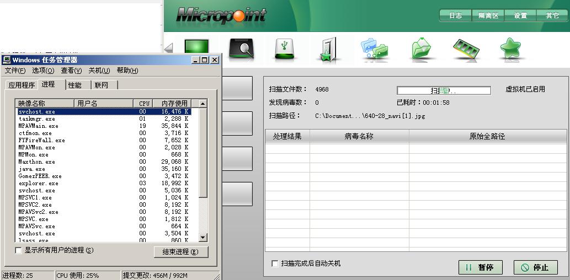Screen dimensions: 570x280
Task: Click the magnifier drive scan icon
Action: (241, 49)
